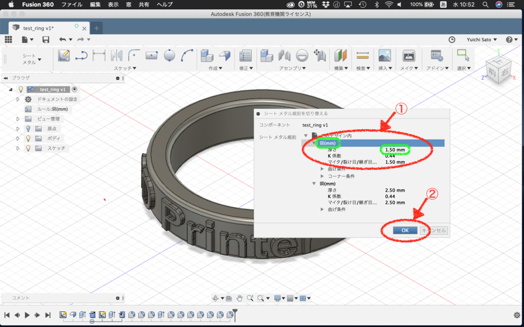Viewport: 524px width, 327px height.
Task: Open the job status clock icon
Action: click(x=452, y=39)
